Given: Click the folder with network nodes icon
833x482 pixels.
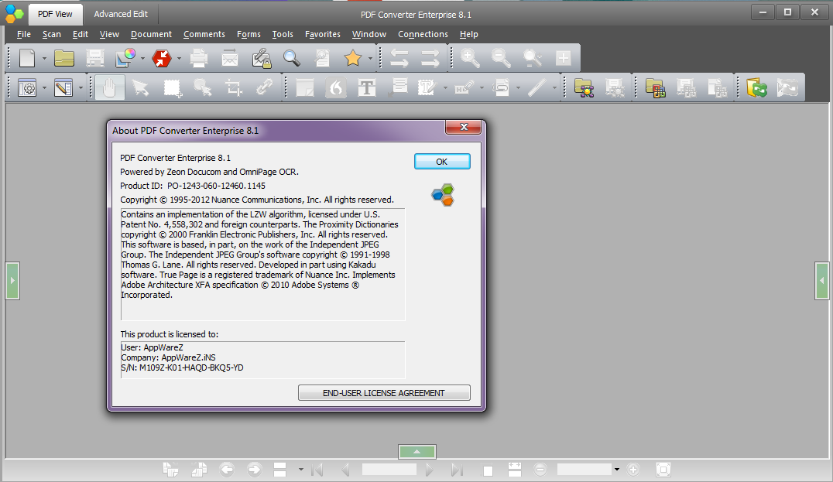Looking at the screenshot, I should coord(584,87).
